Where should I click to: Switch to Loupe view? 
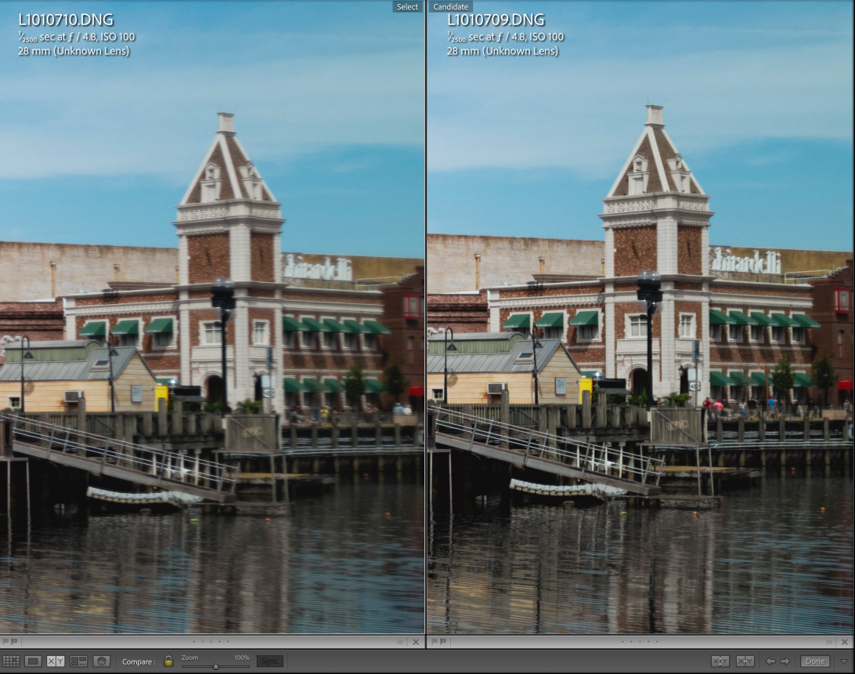(x=33, y=661)
